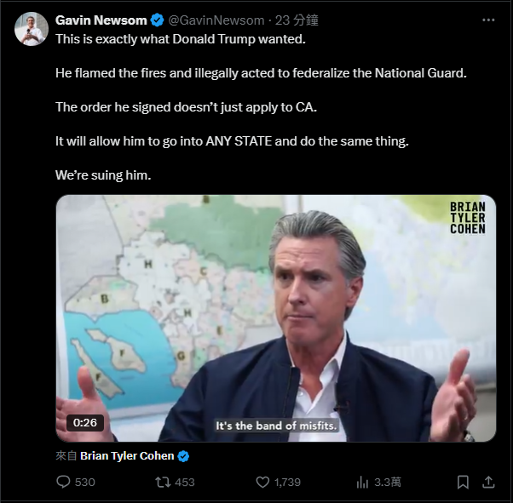Screen dimensions: 513x503
Task: Click the share upload arrow icon
Action: (x=488, y=482)
